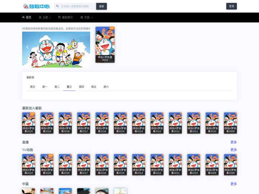Open the 首页 home nav item
Image resolution: width=259 pixels, height=194 pixels.
coord(27,17)
